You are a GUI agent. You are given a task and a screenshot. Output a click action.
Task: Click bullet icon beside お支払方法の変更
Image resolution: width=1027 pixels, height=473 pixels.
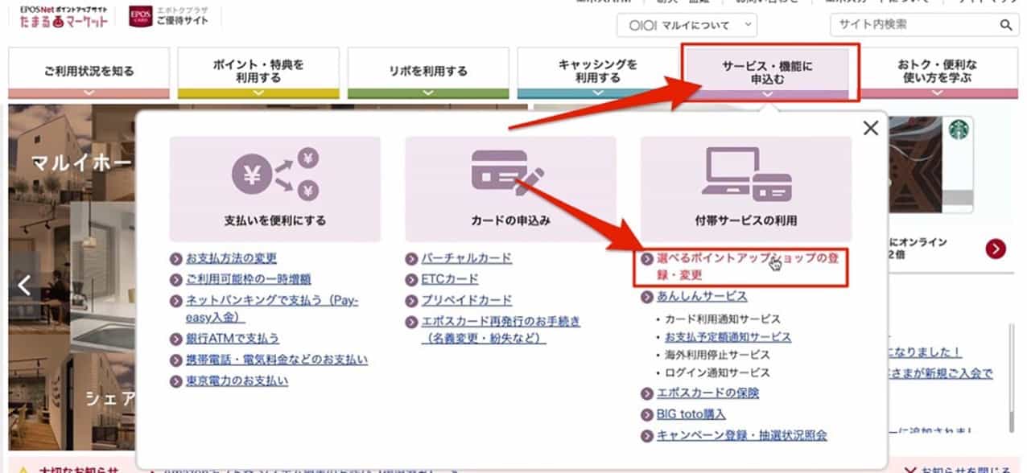click(x=176, y=259)
